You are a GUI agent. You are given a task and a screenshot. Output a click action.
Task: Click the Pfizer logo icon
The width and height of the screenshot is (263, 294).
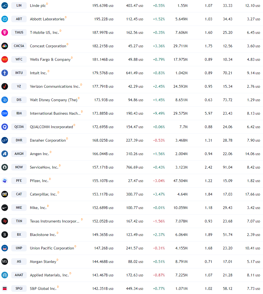click(x=5, y=181)
